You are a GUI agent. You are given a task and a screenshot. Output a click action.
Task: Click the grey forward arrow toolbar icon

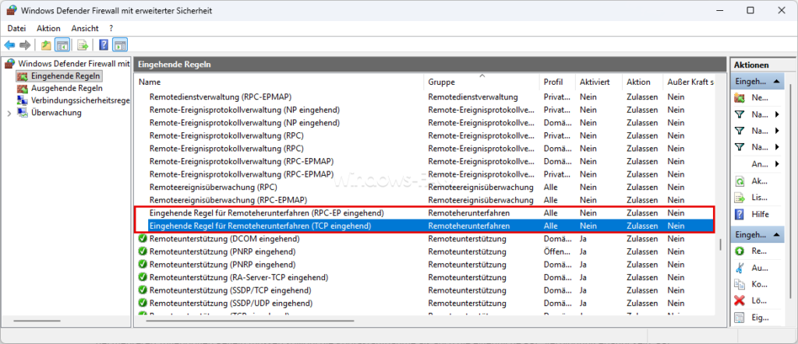coord(25,45)
